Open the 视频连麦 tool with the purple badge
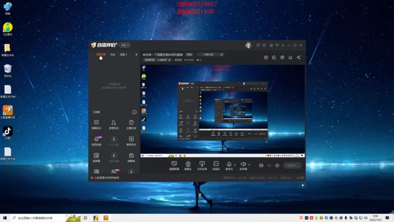The width and height of the screenshot is (394, 222). coord(96,141)
